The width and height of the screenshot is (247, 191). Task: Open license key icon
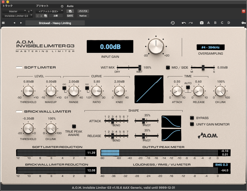coord(244,23)
